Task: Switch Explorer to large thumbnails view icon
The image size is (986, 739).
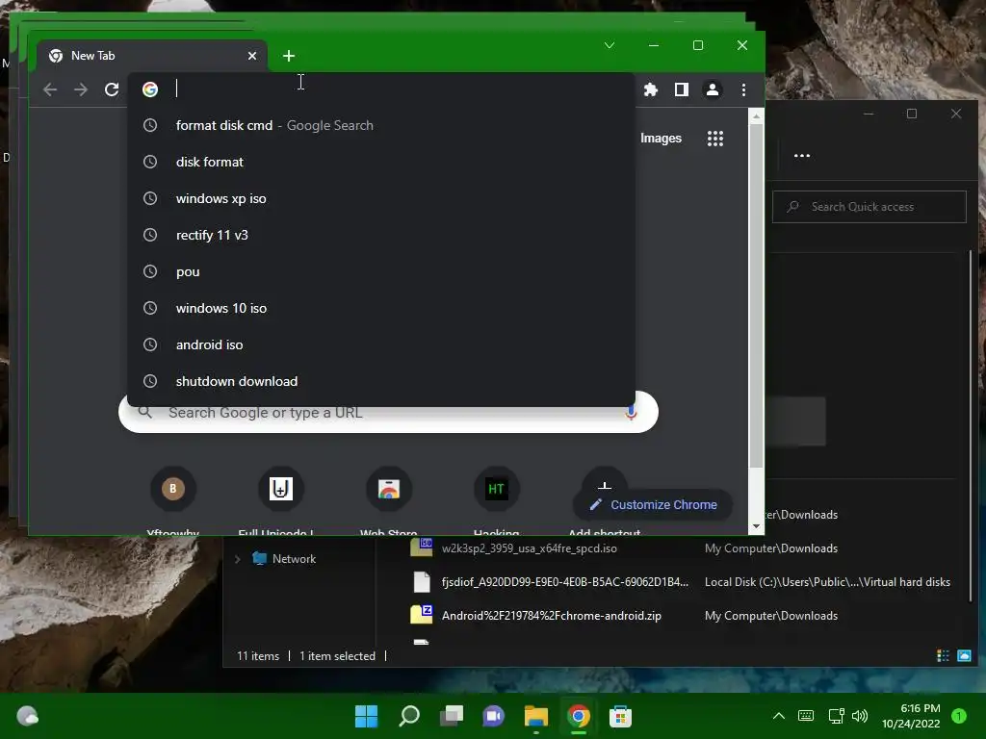Action: tap(964, 655)
